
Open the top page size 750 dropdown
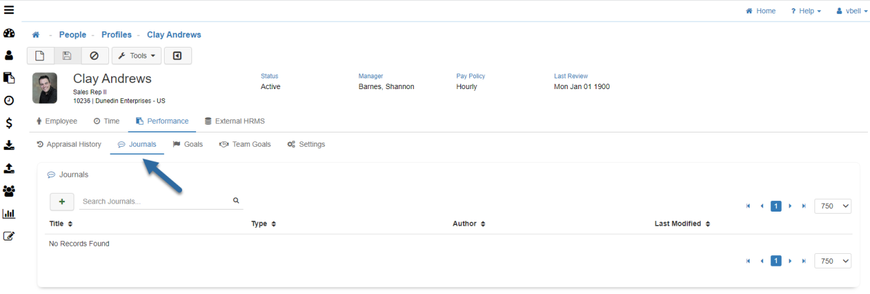click(x=833, y=206)
